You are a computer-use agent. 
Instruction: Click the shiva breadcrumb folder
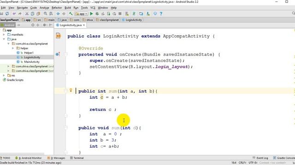88,20
